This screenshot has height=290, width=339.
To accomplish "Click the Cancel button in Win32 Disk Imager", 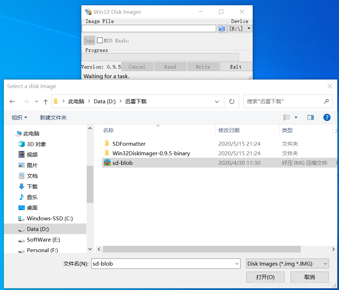I will coord(137,67).
